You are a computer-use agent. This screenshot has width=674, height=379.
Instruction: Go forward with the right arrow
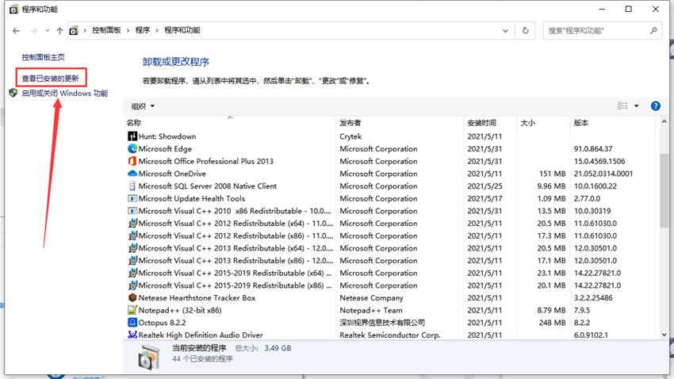tap(34, 30)
